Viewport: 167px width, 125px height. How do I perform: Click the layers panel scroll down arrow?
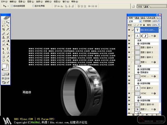coord(160,112)
